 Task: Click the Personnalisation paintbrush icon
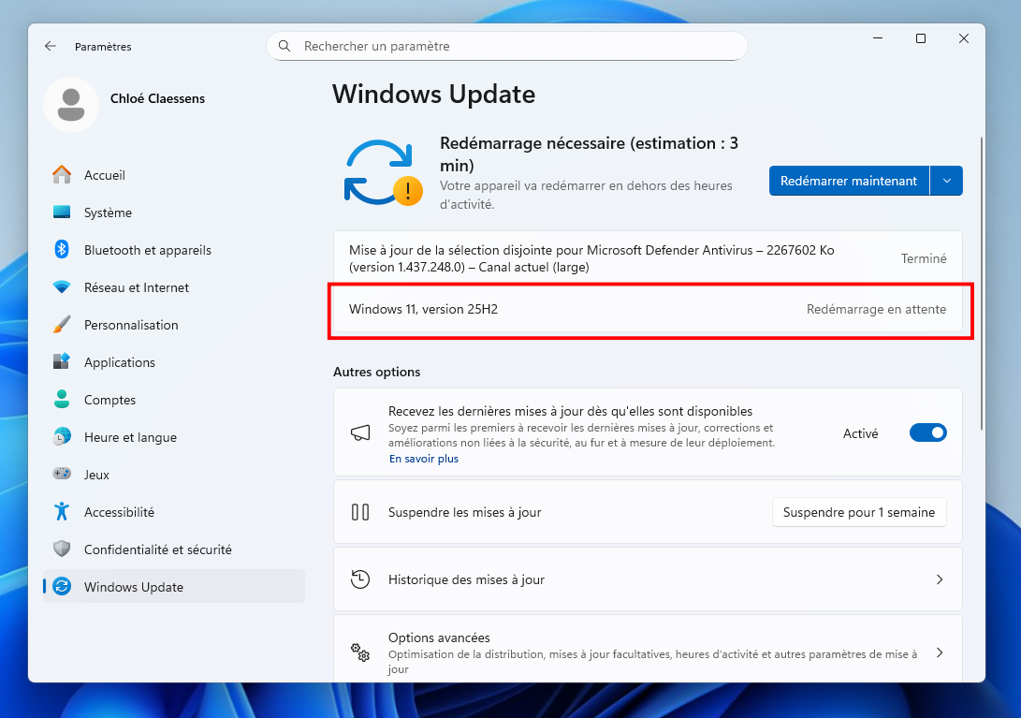(x=62, y=325)
